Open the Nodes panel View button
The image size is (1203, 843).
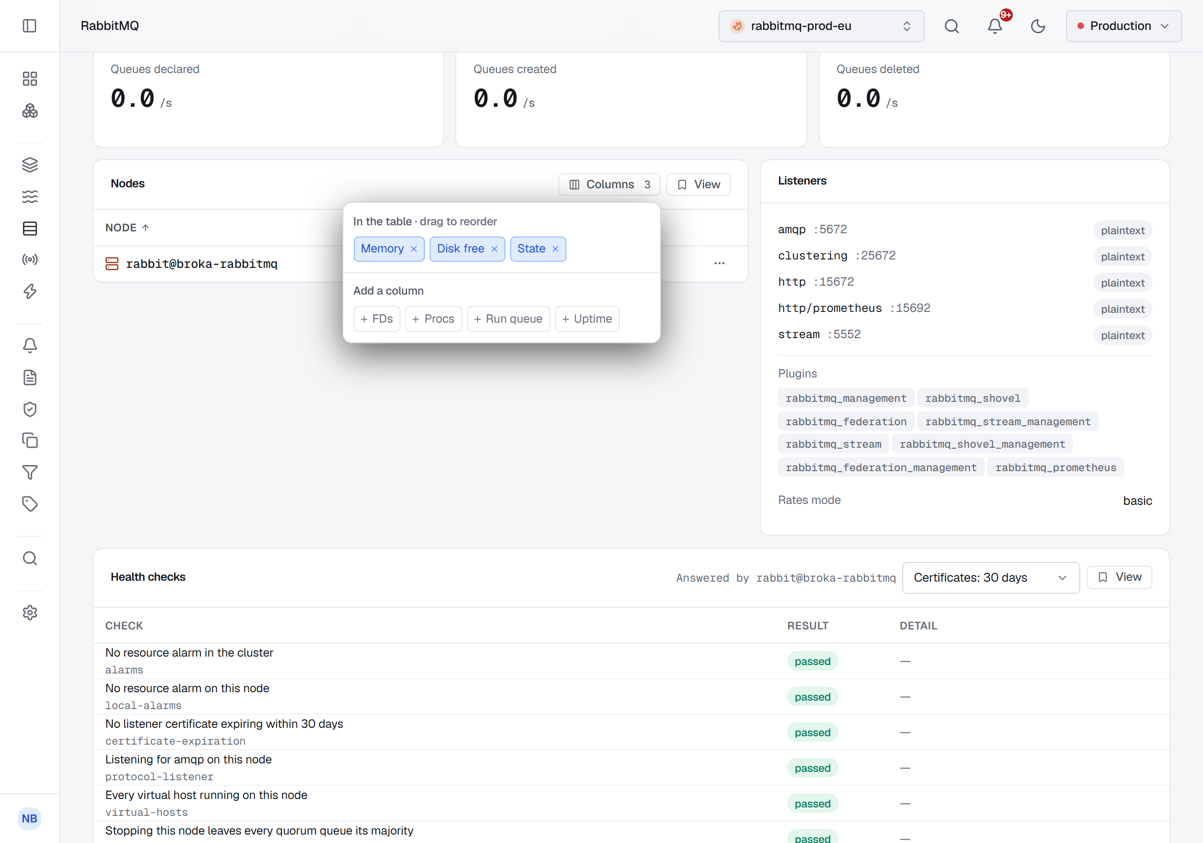click(698, 185)
